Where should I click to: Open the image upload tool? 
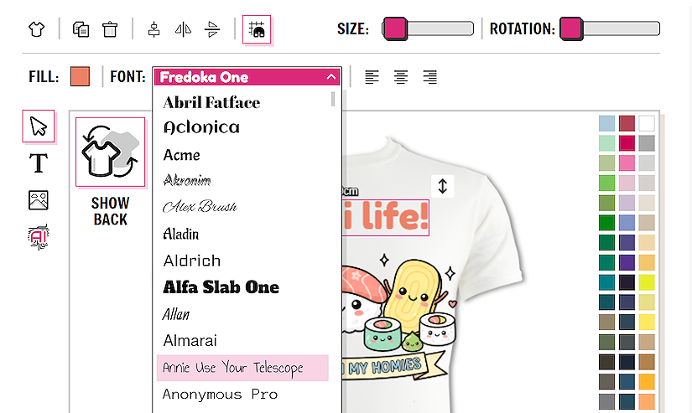[39, 200]
